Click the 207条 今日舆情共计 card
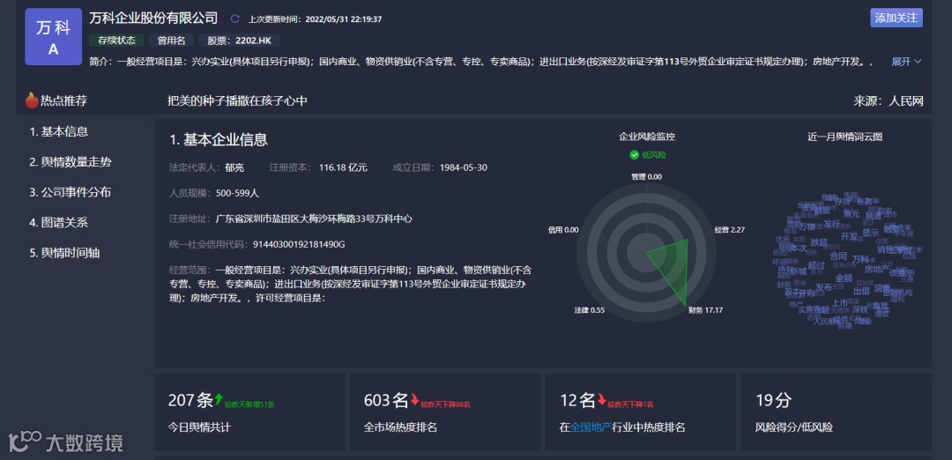Image resolution: width=952 pixels, height=460 pixels. [x=249, y=412]
